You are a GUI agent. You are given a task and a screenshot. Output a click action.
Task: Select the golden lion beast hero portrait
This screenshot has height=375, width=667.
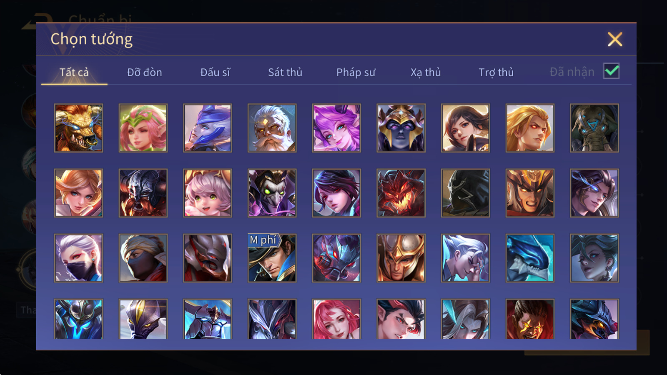pos(78,128)
